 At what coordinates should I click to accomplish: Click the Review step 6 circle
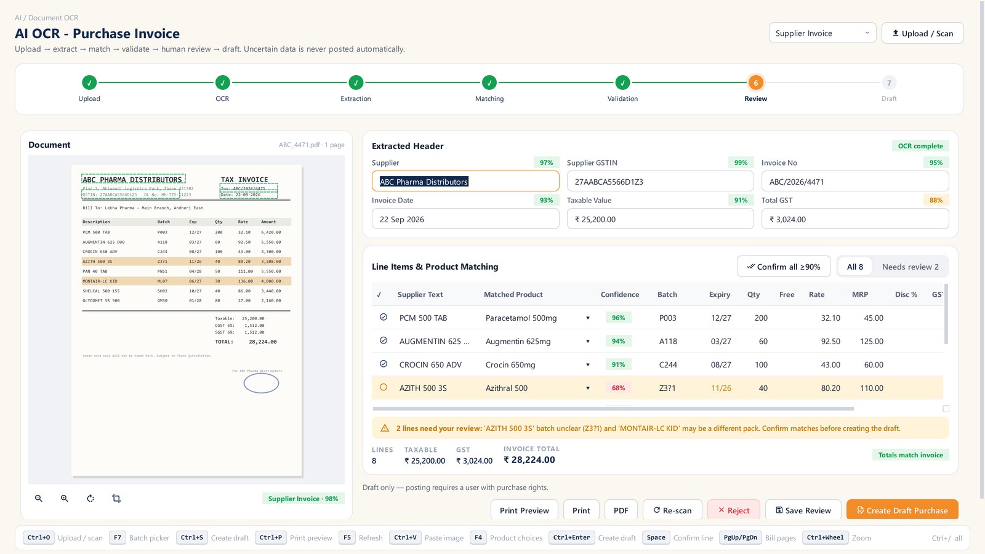click(756, 82)
